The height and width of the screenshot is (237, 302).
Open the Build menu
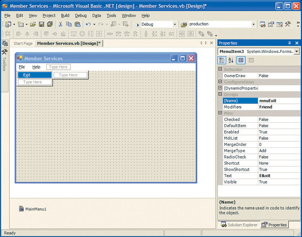[x=65, y=15]
